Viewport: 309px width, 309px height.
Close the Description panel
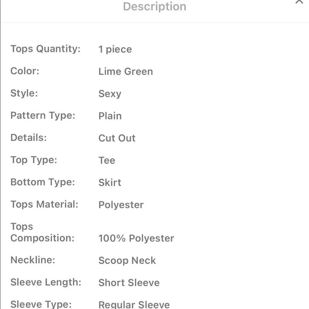pyautogui.click(x=299, y=2)
